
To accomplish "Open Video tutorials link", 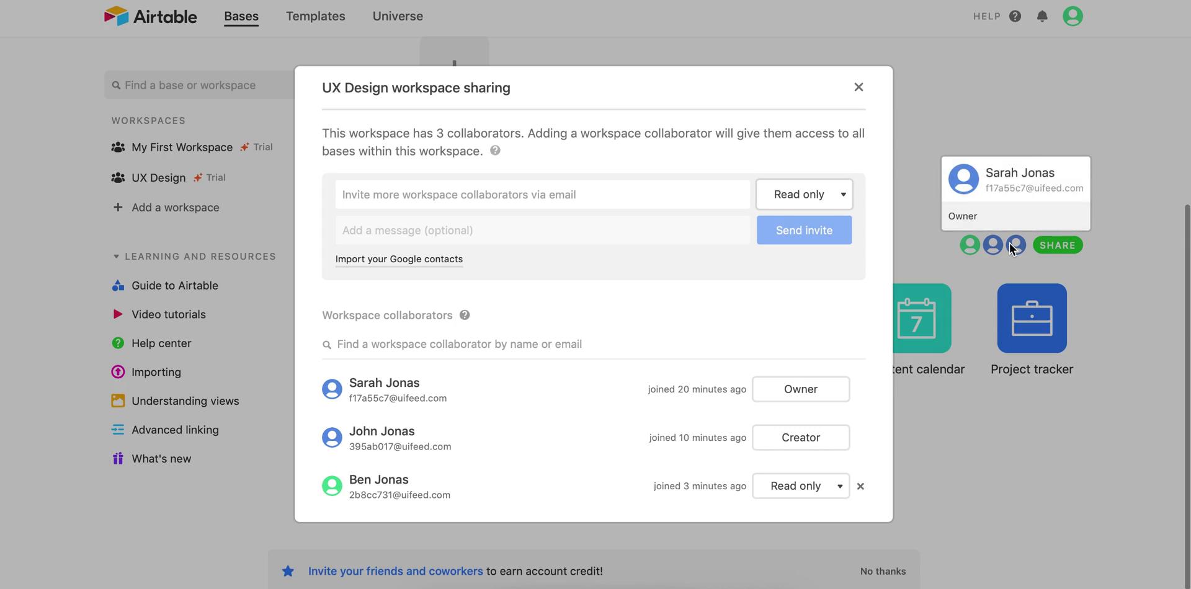I will pos(168,314).
